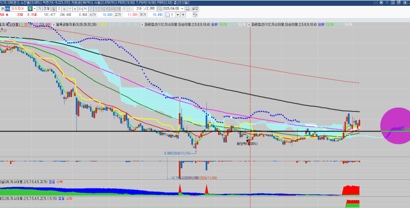Screen dimensions: 410x208
Task: Click the chart search magnifier icon
Action: pyautogui.click(x=159, y=9)
